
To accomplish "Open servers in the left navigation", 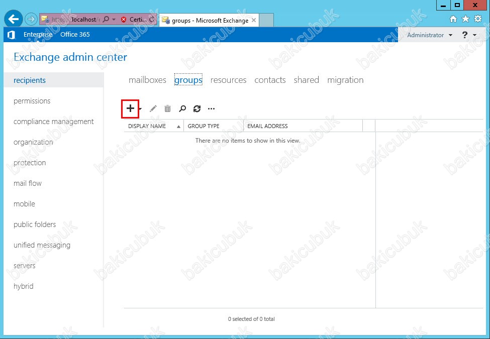I will click(25, 266).
